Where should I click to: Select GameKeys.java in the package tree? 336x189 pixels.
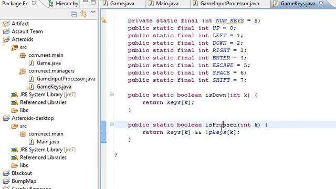[x=54, y=87]
